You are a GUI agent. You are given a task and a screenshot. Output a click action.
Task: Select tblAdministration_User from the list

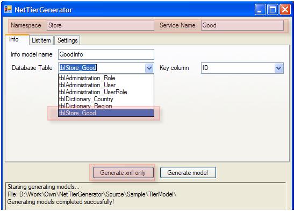click(x=106, y=85)
